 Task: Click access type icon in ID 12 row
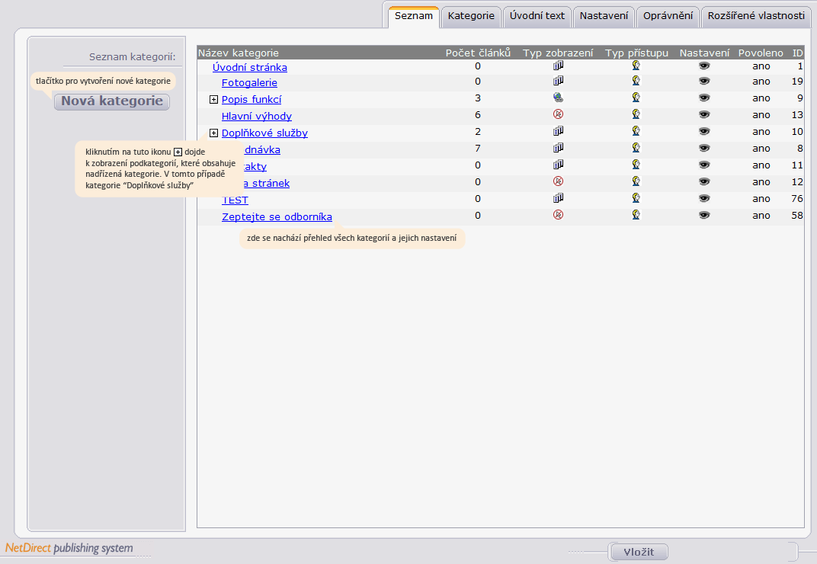(x=636, y=181)
